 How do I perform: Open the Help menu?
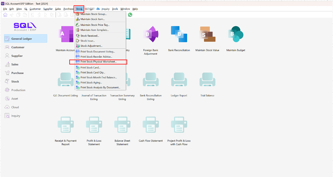pyautogui.click(x=135, y=8)
